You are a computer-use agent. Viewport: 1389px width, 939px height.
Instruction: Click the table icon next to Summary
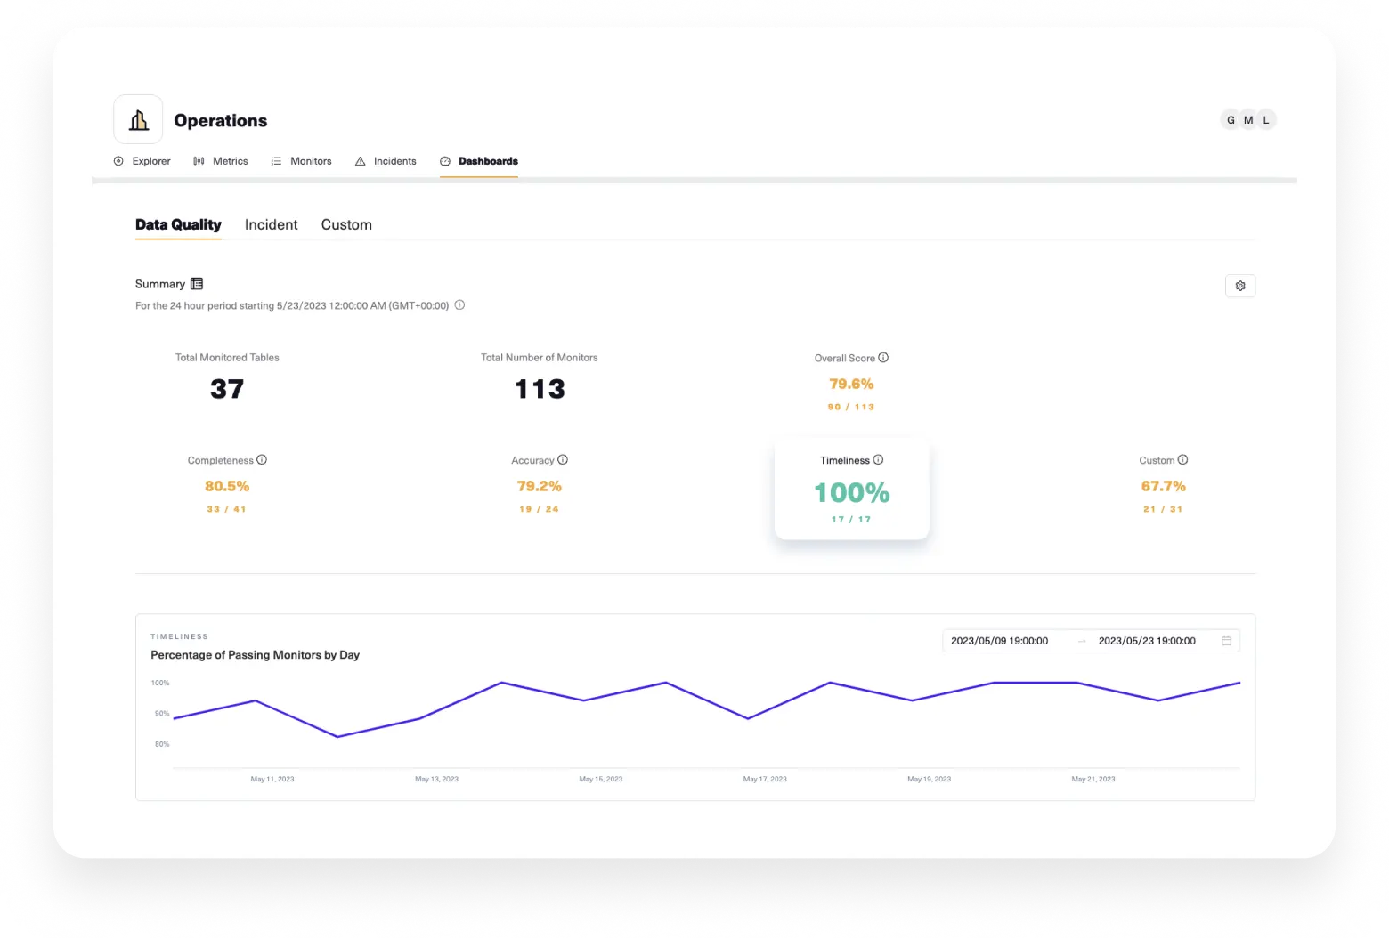[x=196, y=283]
